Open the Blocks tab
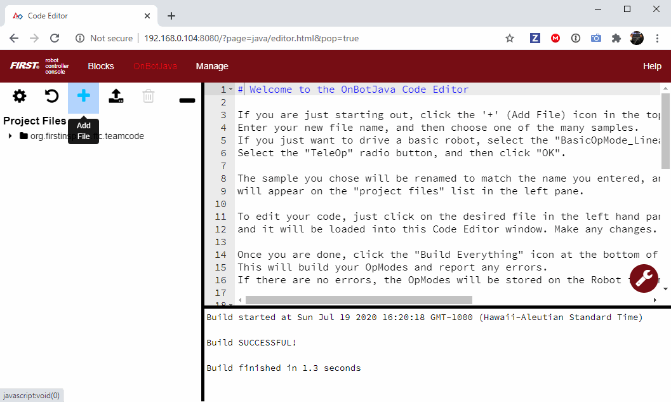 101,66
